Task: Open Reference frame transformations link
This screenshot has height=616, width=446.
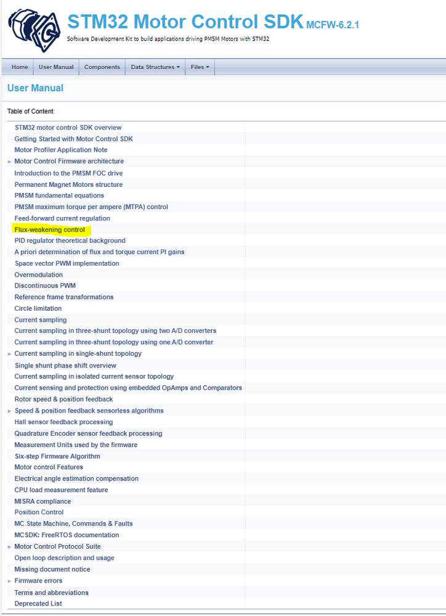Action: (64, 297)
